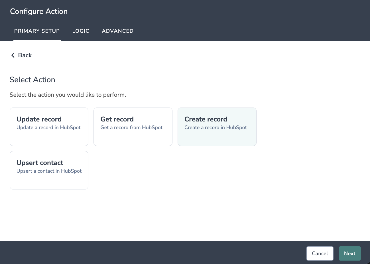370x264 pixels.
Task: Choose the Get record title
Action: (x=117, y=119)
